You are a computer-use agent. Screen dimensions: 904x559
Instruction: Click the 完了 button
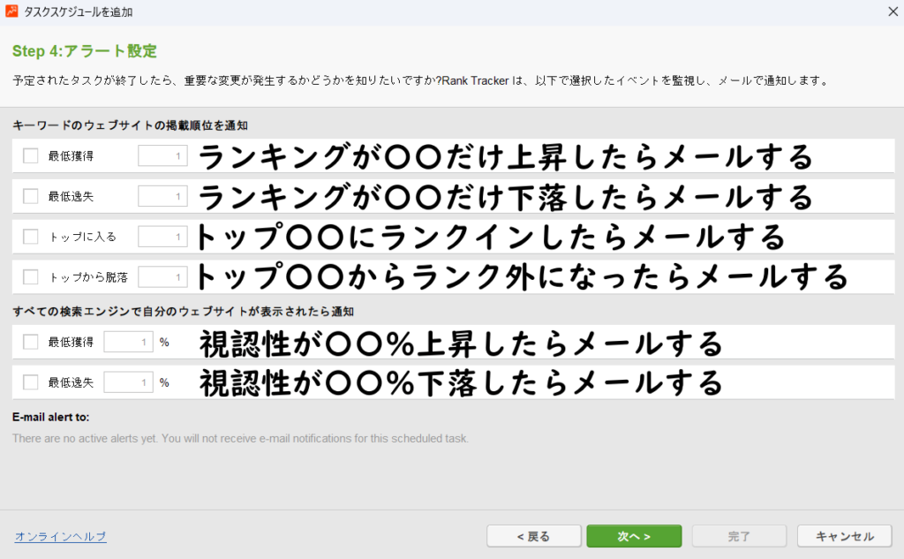pos(739,537)
